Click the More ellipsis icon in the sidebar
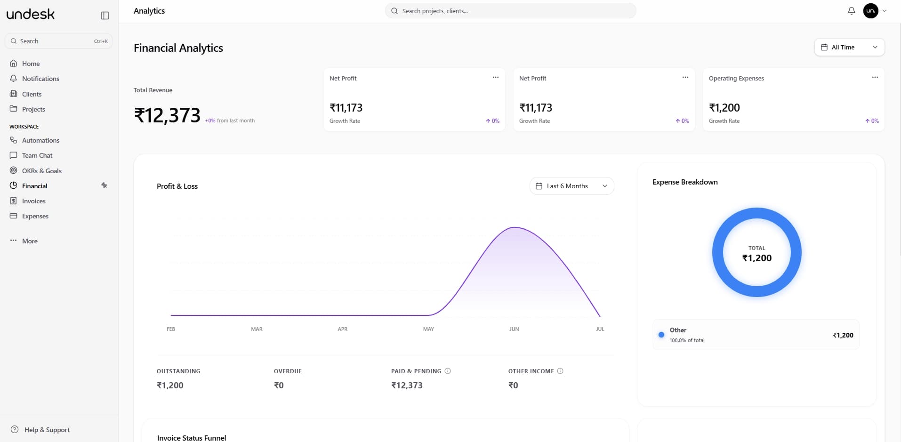901x442 pixels. [14, 241]
